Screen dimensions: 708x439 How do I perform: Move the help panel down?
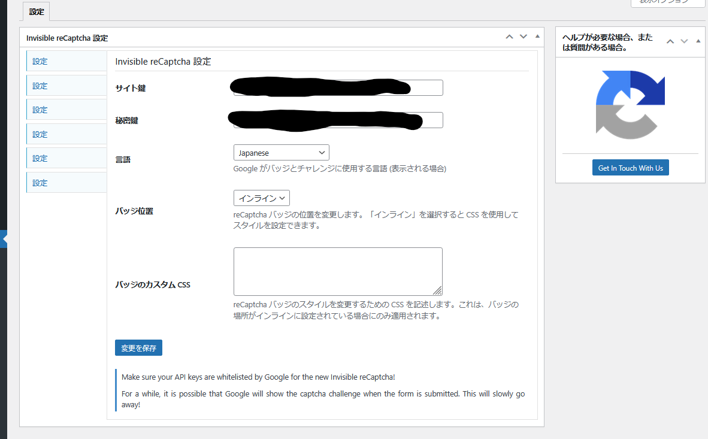pos(684,41)
